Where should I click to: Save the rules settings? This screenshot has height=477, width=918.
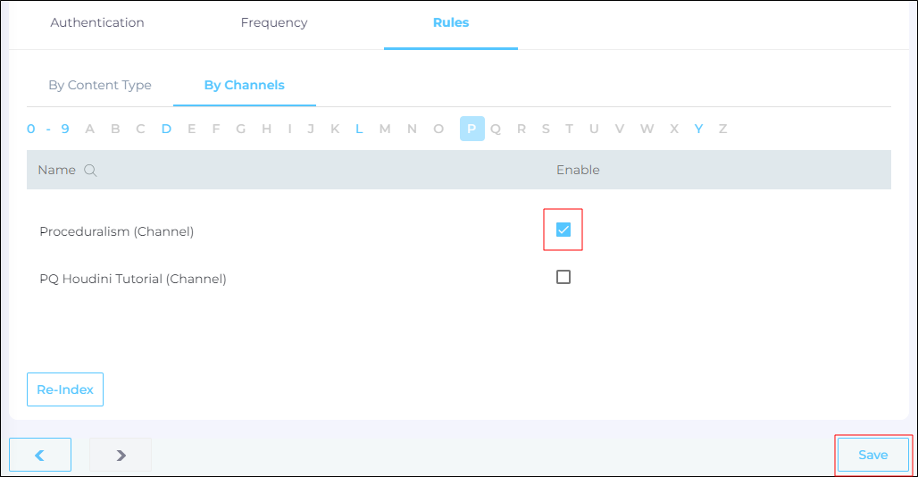click(x=872, y=455)
